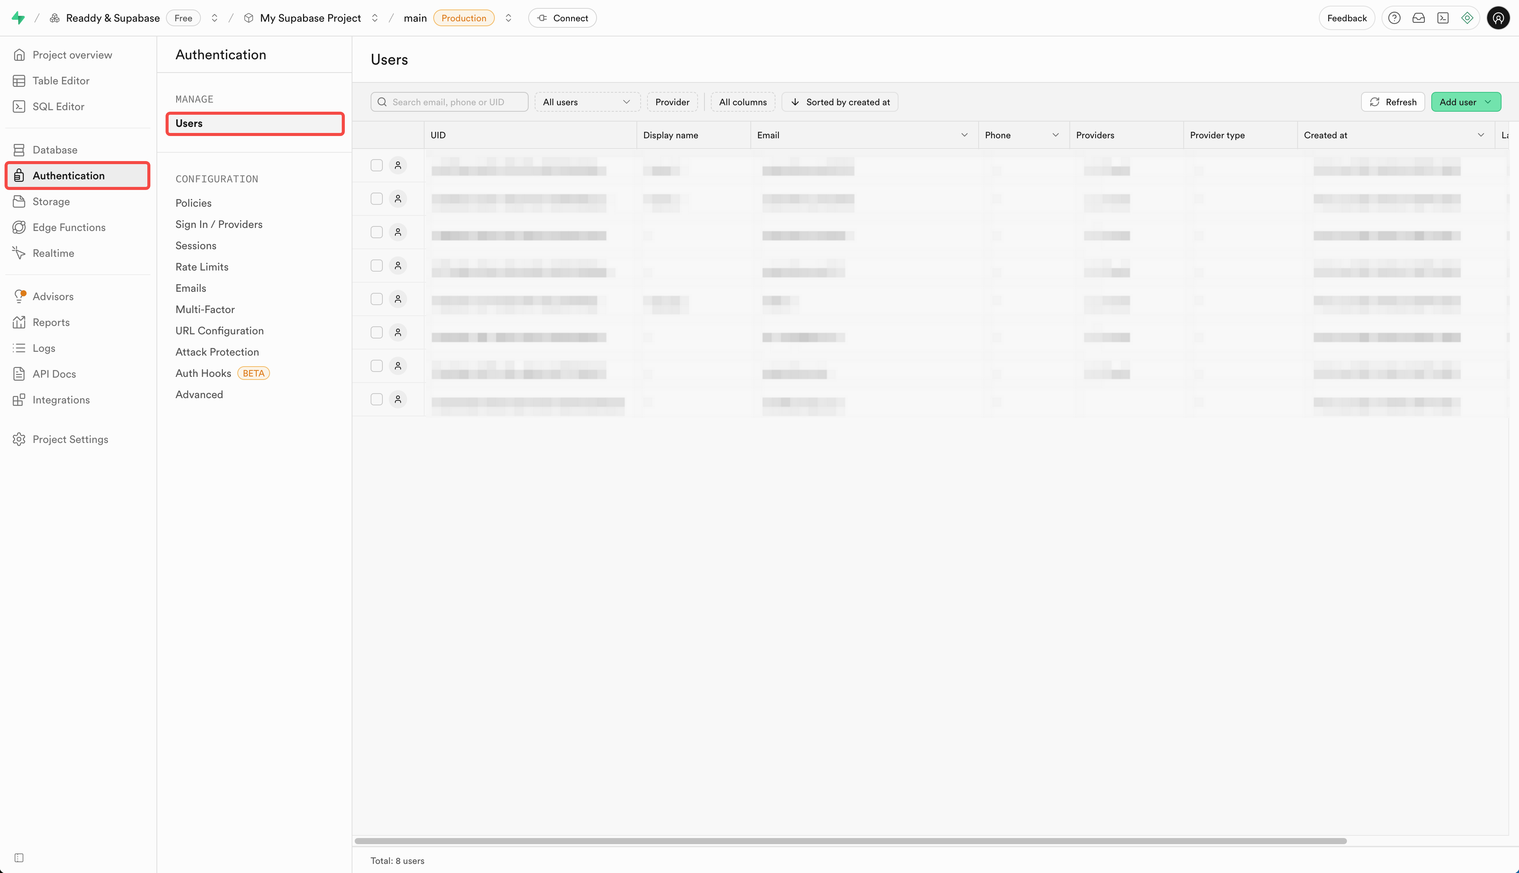Open the inline SQL terminal icon
This screenshot has width=1519, height=873.
point(1443,18)
